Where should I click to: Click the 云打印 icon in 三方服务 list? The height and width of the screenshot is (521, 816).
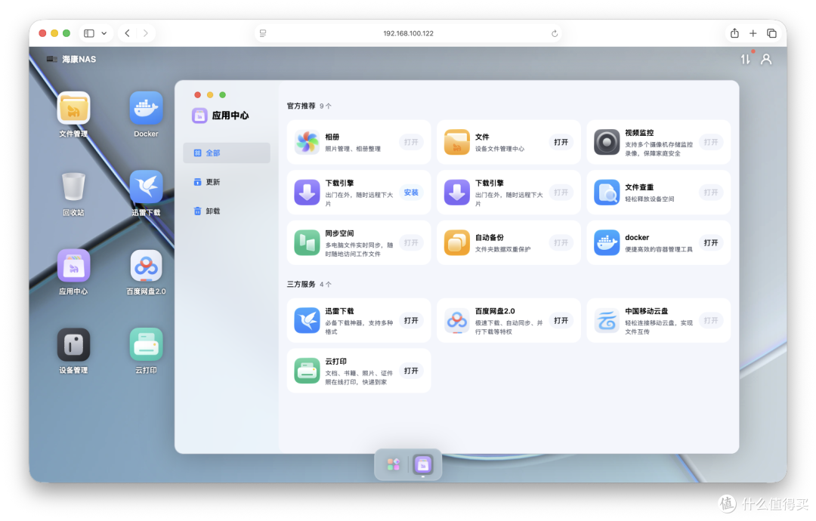point(307,371)
